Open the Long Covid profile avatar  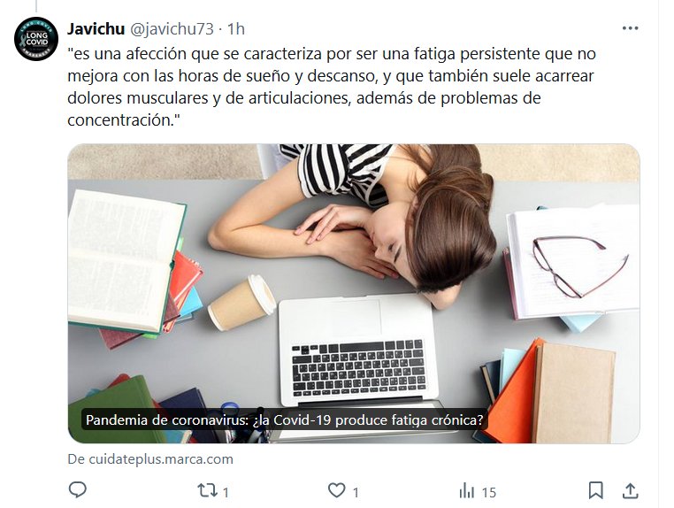36,39
